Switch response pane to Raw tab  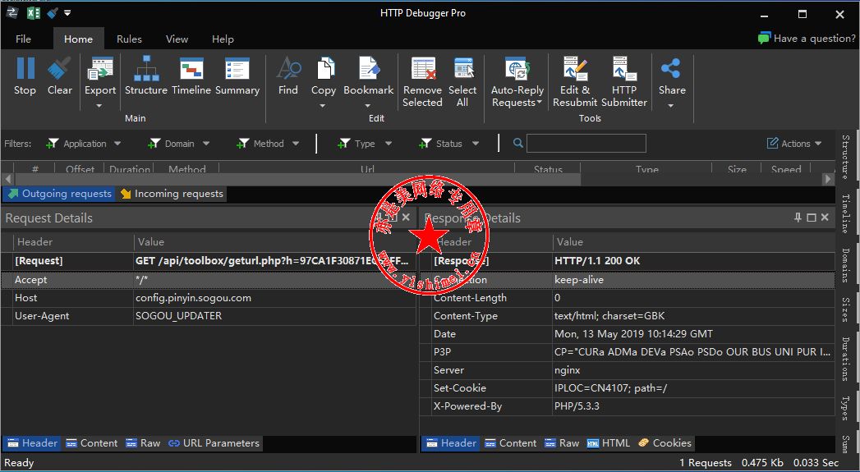point(562,443)
